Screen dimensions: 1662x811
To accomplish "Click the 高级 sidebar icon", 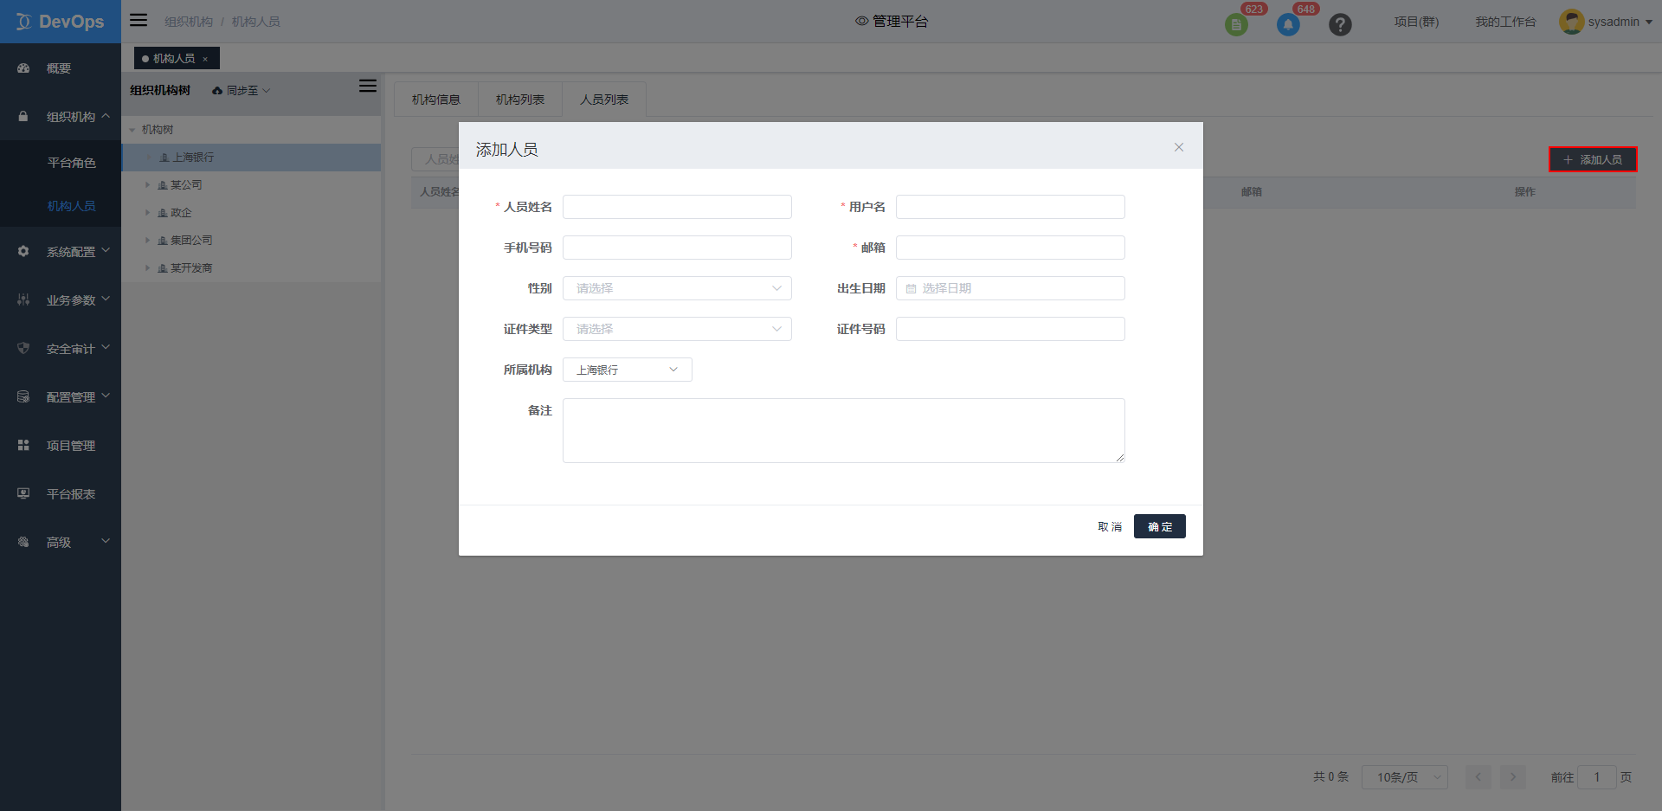I will click(x=23, y=543).
